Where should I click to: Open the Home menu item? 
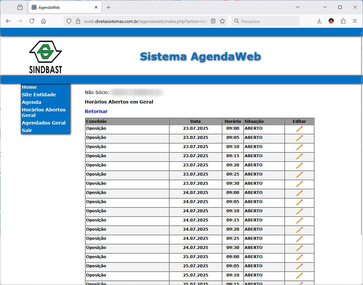tap(29, 87)
